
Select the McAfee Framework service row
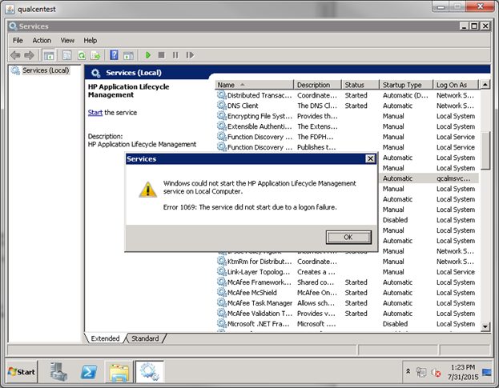(347, 282)
